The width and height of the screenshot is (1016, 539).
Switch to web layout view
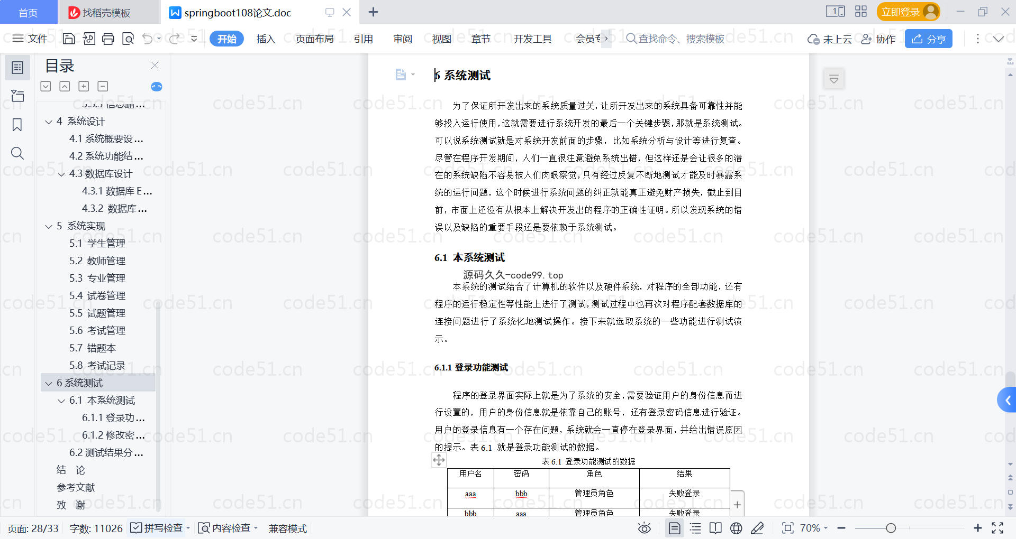pos(736,528)
